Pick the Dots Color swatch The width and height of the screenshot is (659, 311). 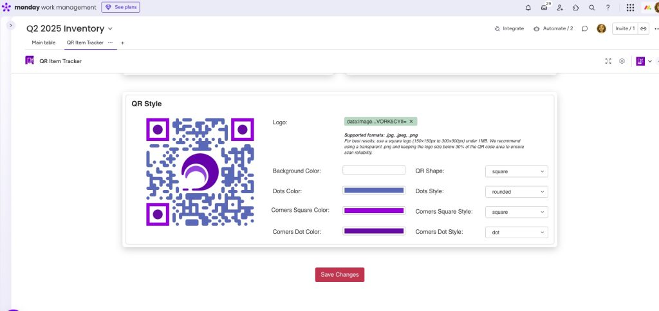(374, 191)
